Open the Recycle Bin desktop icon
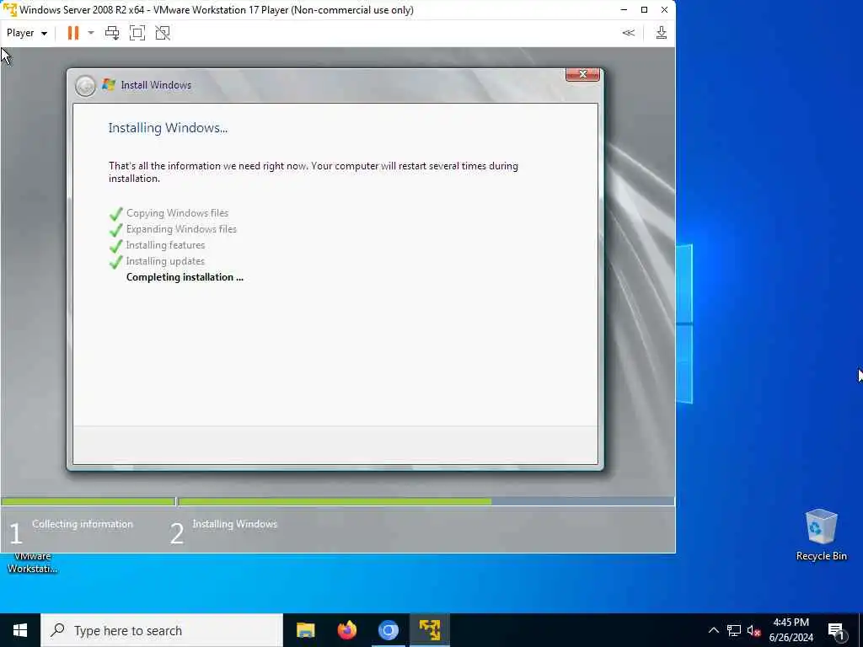The height and width of the screenshot is (647, 863). tap(821, 535)
